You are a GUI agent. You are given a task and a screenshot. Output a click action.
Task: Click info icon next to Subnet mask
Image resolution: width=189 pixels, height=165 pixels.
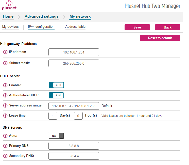click(x=5, y=63)
